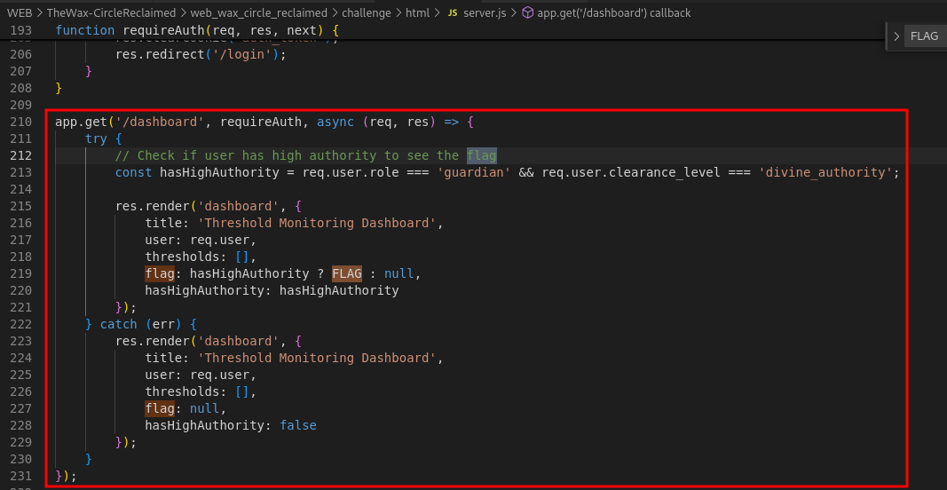Expand the find widget replace toggle chevron
The width and height of the screenshot is (947, 490).
point(896,36)
